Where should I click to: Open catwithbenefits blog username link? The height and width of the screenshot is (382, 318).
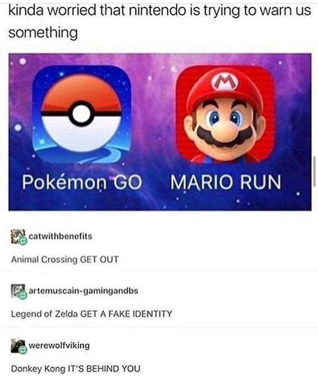60,236
